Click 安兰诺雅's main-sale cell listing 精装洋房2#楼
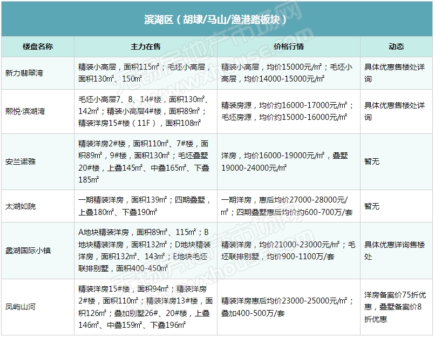 click(x=145, y=161)
